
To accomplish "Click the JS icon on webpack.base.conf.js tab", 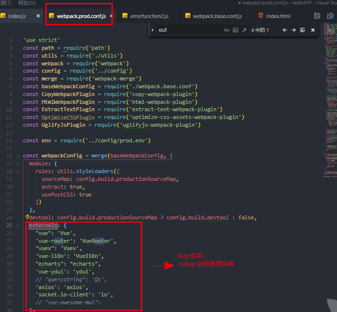I will (x=188, y=16).
